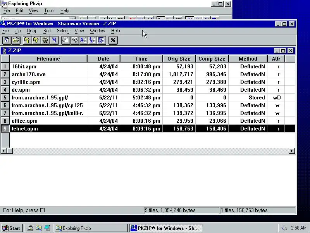Open the Unzip menu
310x233 pixels.
pyautogui.click(x=32, y=31)
